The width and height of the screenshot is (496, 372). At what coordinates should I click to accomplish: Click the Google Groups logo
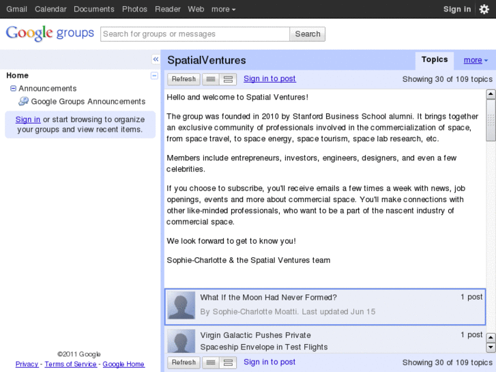pyautogui.click(x=50, y=33)
